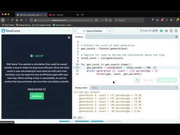Click the red notification extension icon
Screen dimensions: 180x135
coord(162,20)
